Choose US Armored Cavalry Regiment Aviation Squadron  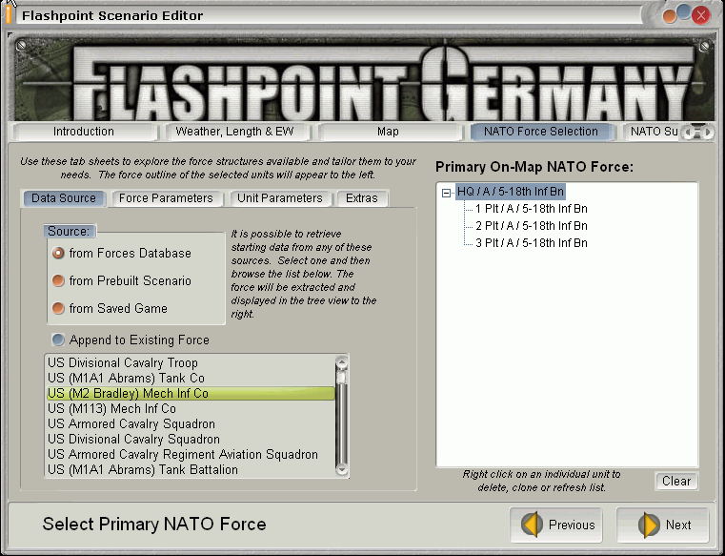point(191,455)
